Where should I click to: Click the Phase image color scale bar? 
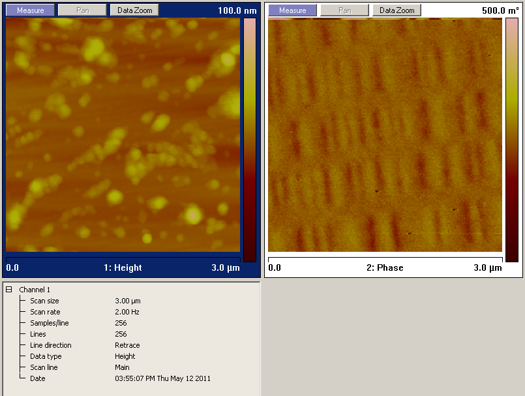coord(512,140)
